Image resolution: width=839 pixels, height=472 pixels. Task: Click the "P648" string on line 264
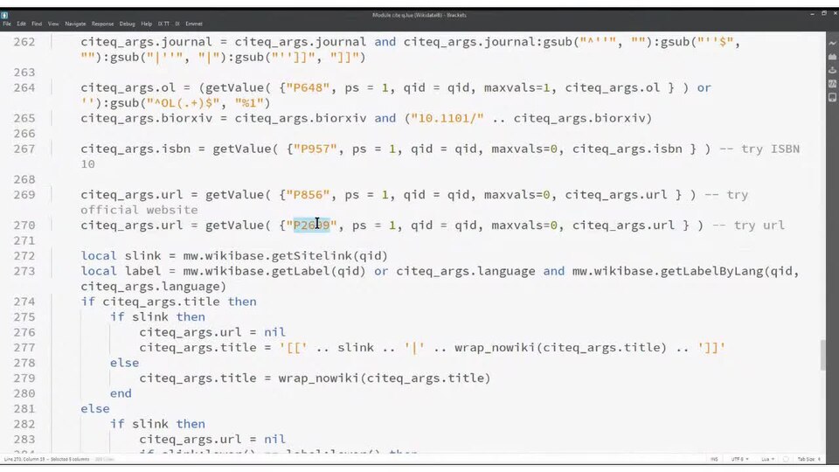pyautogui.click(x=308, y=87)
